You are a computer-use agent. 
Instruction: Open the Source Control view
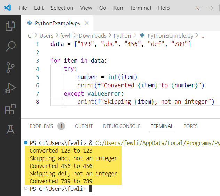(10, 67)
